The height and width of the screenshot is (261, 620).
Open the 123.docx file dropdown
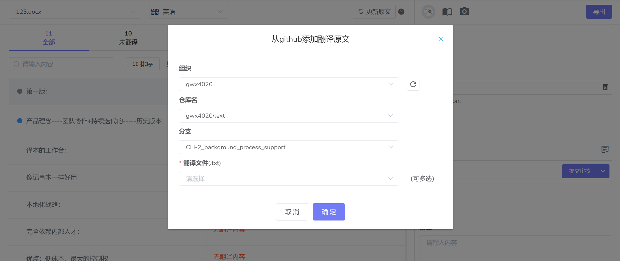[74, 12]
